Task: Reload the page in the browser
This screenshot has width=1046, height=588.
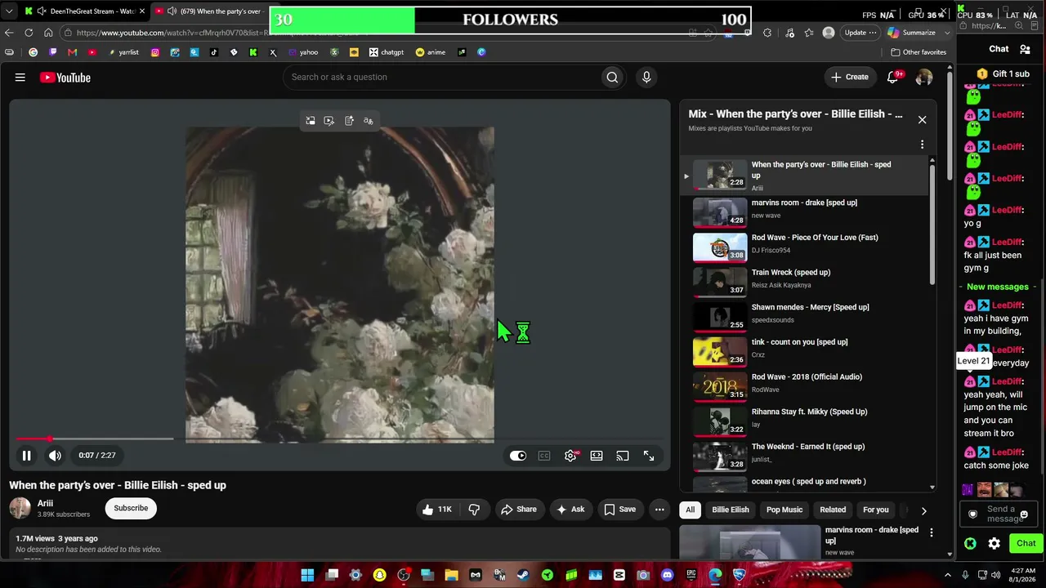Action: (29, 33)
